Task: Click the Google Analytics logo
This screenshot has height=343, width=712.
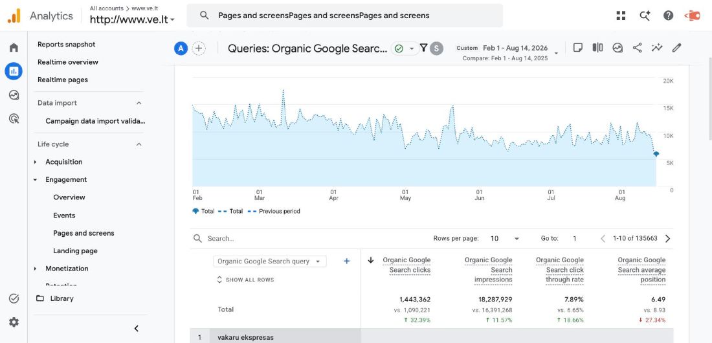Action: pyautogui.click(x=14, y=16)
